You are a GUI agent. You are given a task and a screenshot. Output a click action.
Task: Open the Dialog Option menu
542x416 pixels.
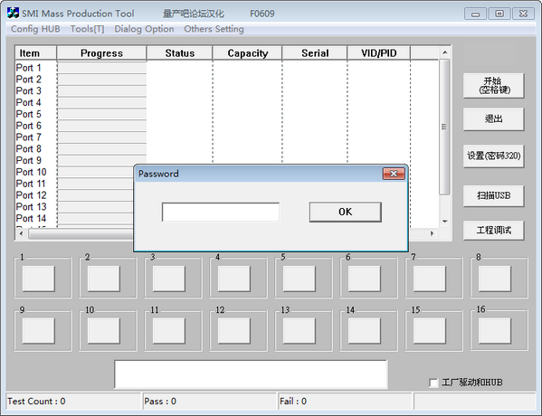pyautogui.click(x=144, y=29)
